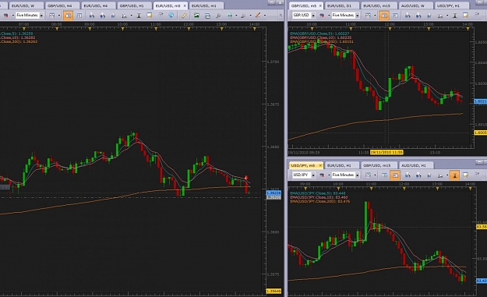Toggle orange highlighted view button in USD/JPY toolbar

click(395, 175)
